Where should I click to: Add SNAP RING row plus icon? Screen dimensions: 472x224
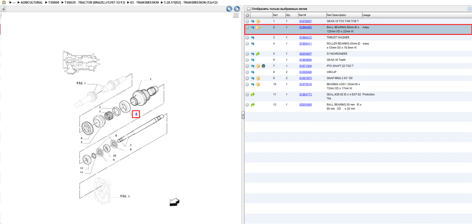[247, 79]
